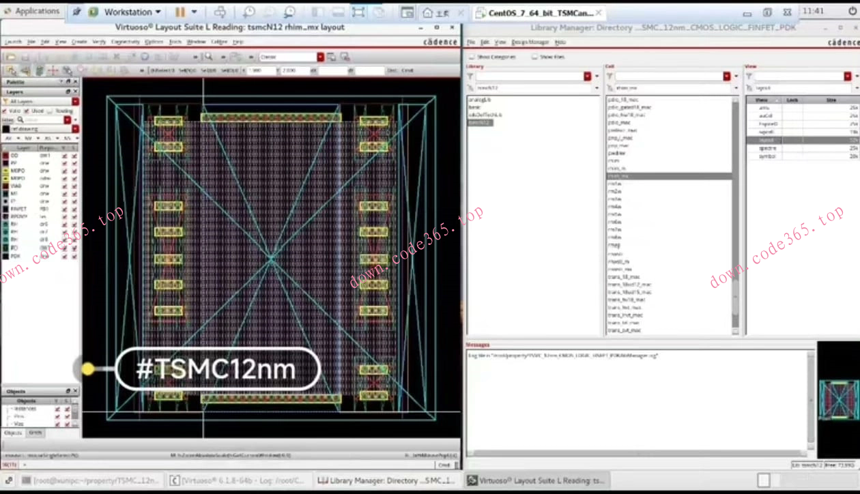Toggle the Used checkbox in Layers panel
This screenshot has height=494, width=860.
click(27, 111)
